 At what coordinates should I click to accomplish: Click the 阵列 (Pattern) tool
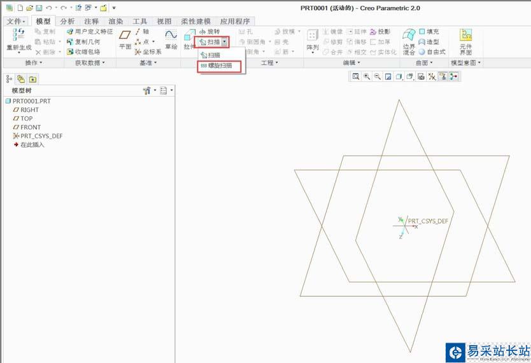click(312, 41)
